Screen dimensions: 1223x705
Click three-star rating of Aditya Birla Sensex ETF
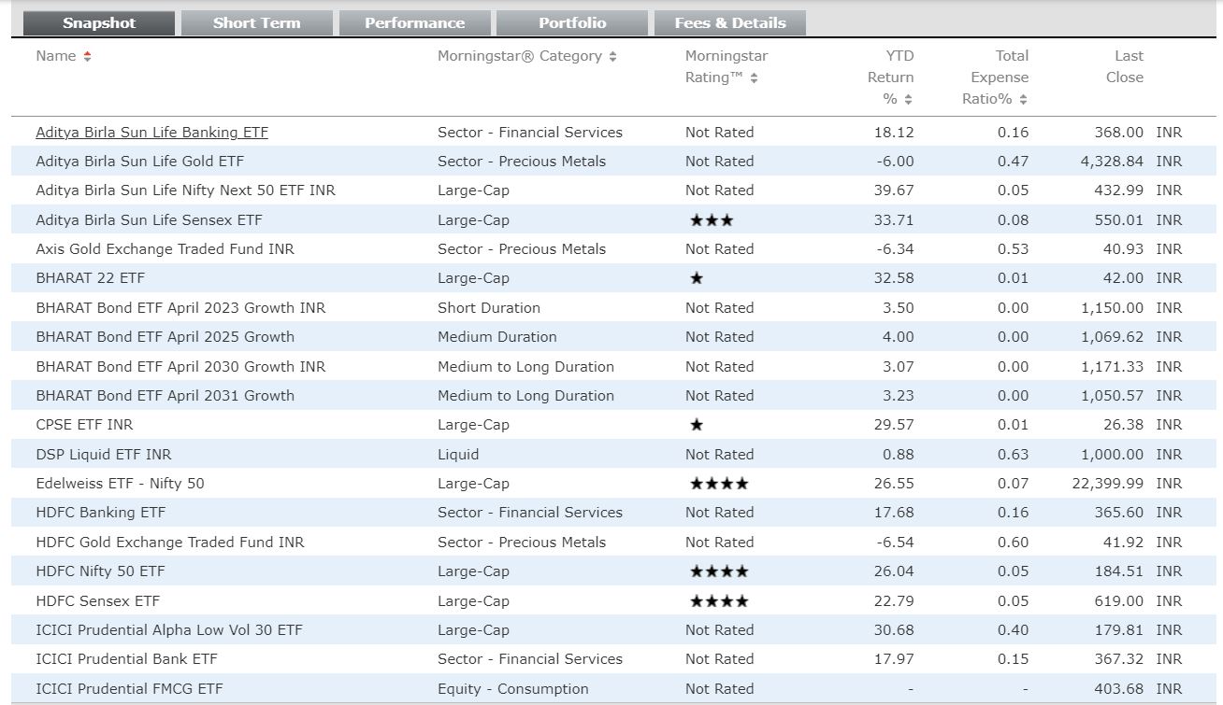[x=711, y=220]
